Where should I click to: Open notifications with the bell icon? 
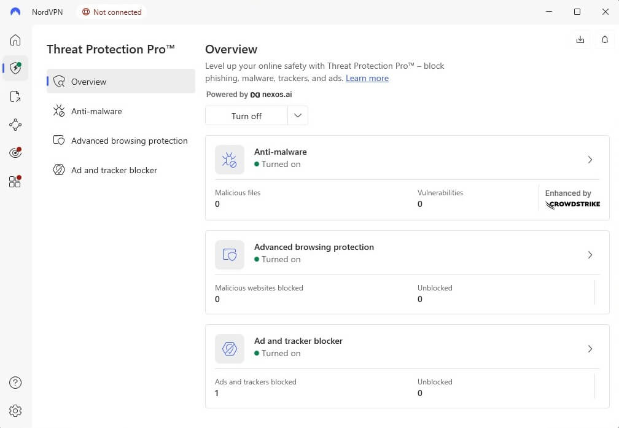pyautogui.click(x=604, y=39)
